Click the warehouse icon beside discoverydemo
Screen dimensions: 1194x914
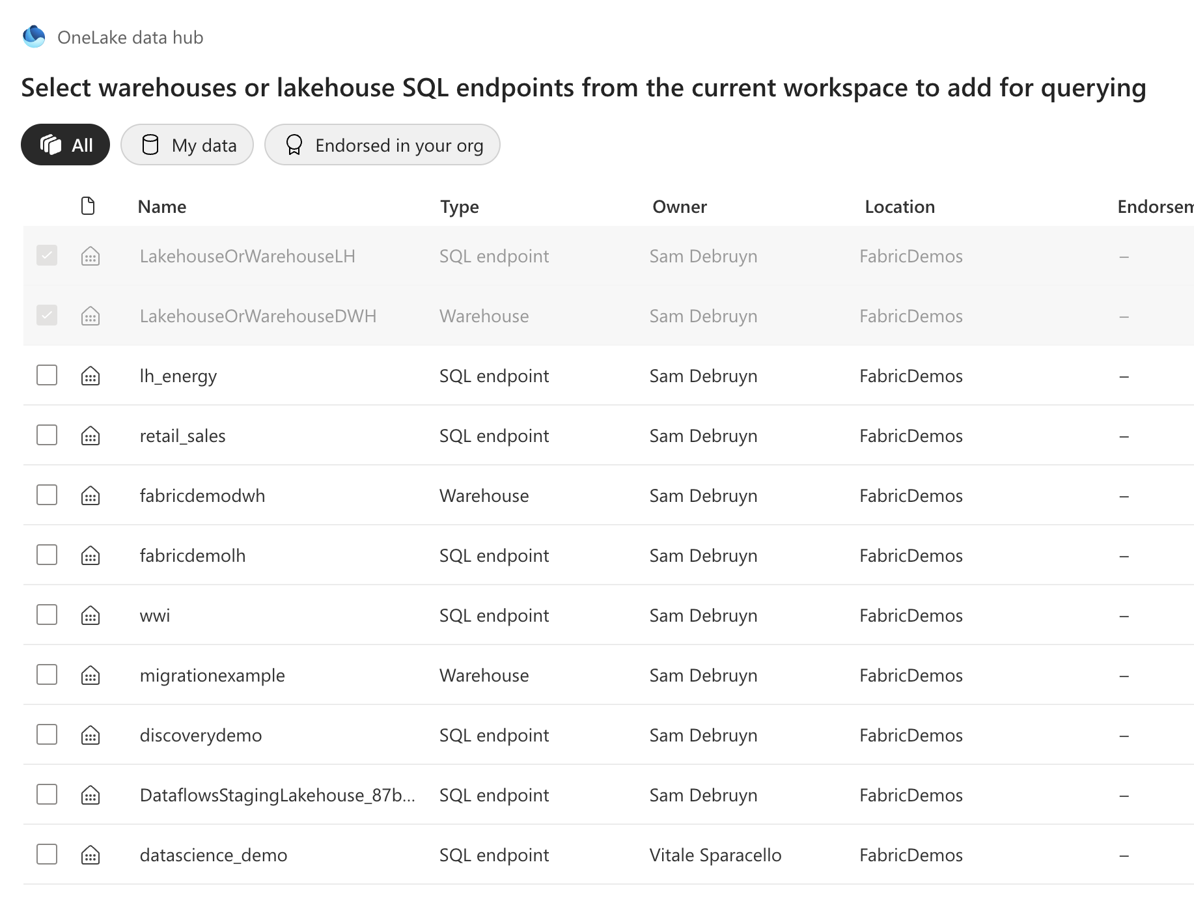90,735
